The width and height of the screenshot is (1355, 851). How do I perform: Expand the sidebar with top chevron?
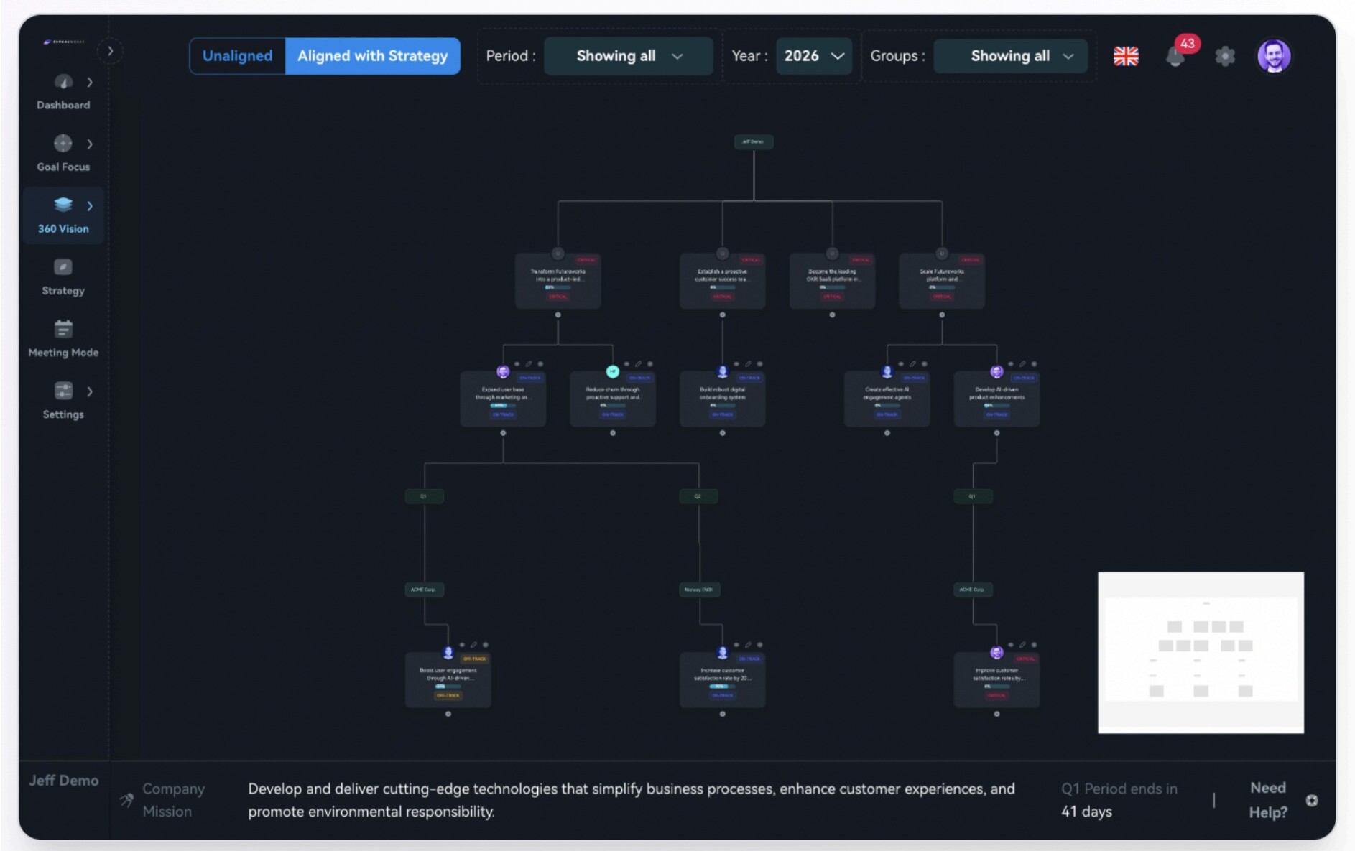[x=110, y=51]
